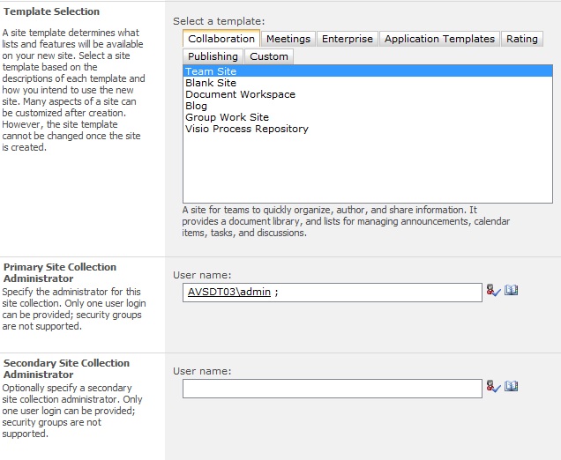
Task: Click the primary administrator User name field
Action: [333, 293]
